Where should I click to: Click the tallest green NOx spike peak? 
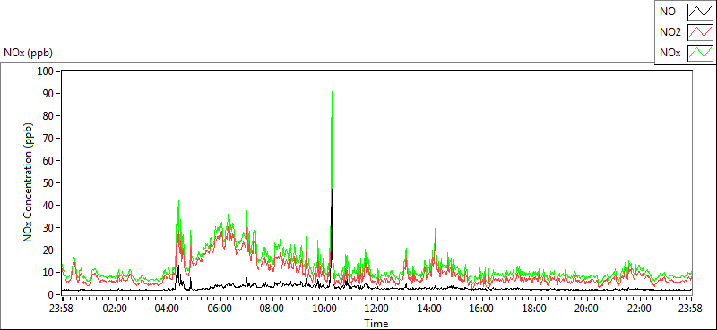(x=332, y=92)
